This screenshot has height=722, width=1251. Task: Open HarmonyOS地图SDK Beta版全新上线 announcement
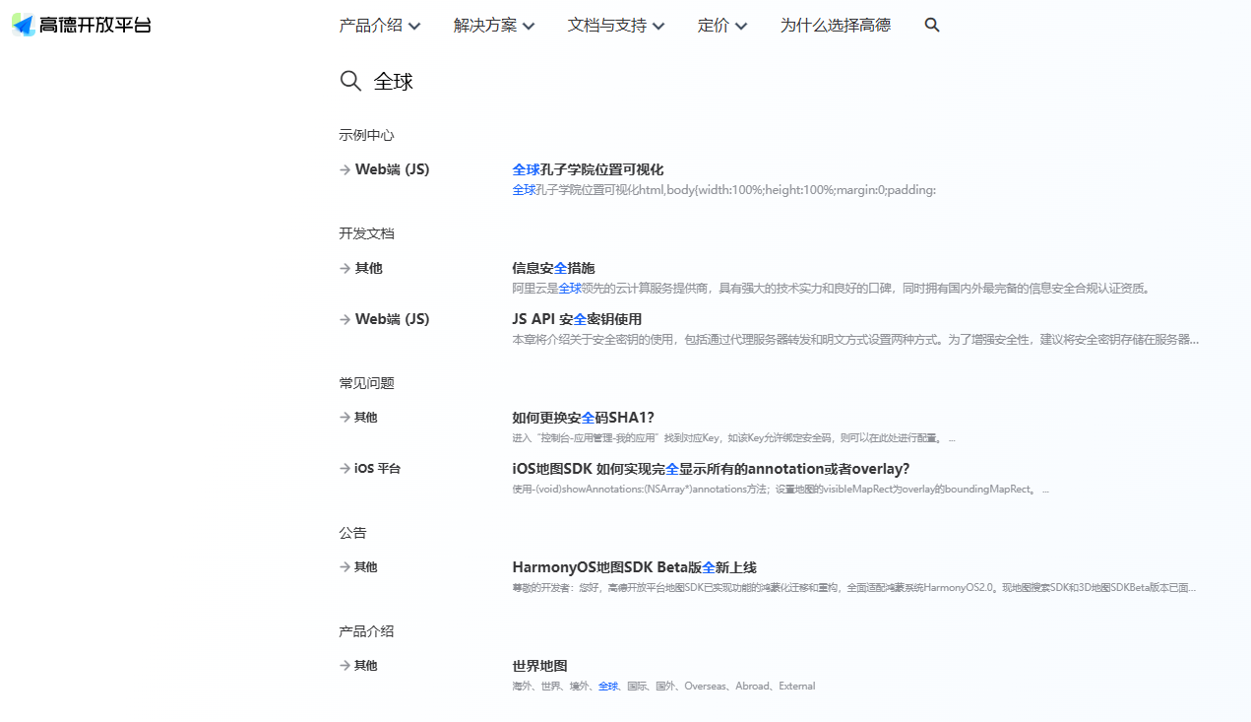(x=634, y=567)
